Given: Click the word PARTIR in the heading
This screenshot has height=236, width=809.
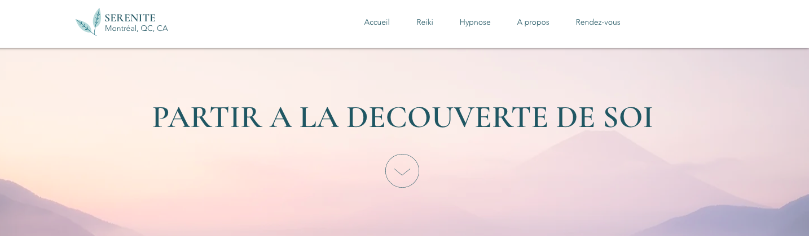Looking at the screenshot, I should 208,117.
